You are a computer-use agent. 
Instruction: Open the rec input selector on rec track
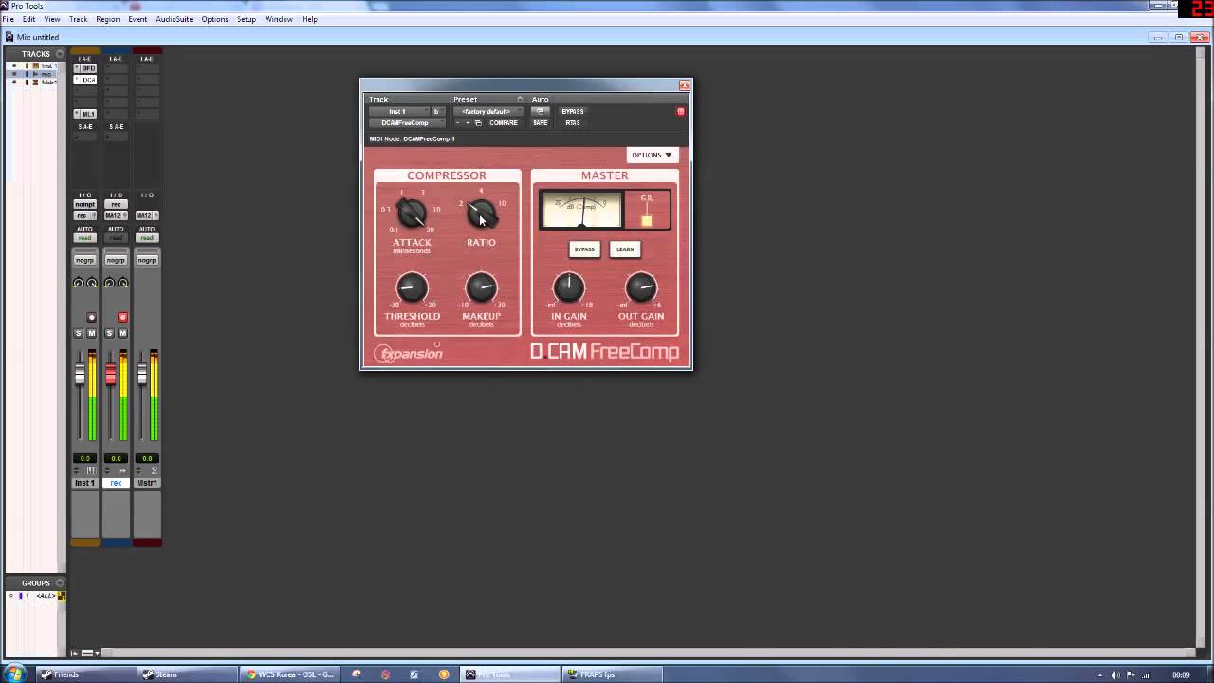(116, 205)
